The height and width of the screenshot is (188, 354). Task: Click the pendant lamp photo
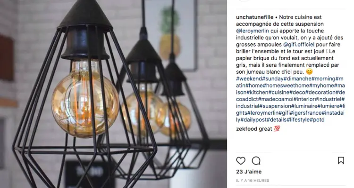tap(113, 94)
